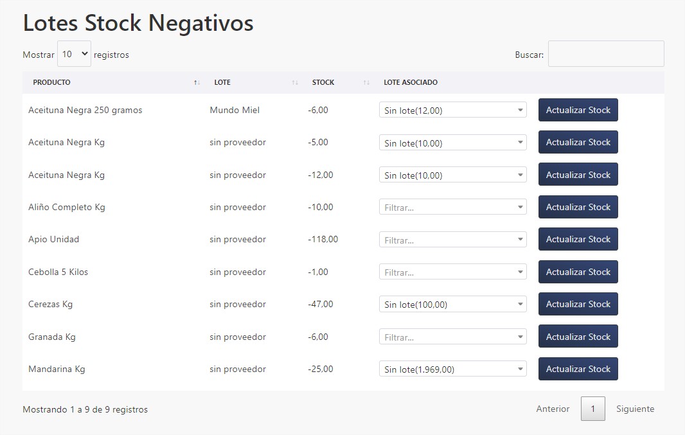The width and height of the screenshot is (685, 435).
Task: Open lot dropdown for Aceituna Negra 250 gramos
Action: 452,110
